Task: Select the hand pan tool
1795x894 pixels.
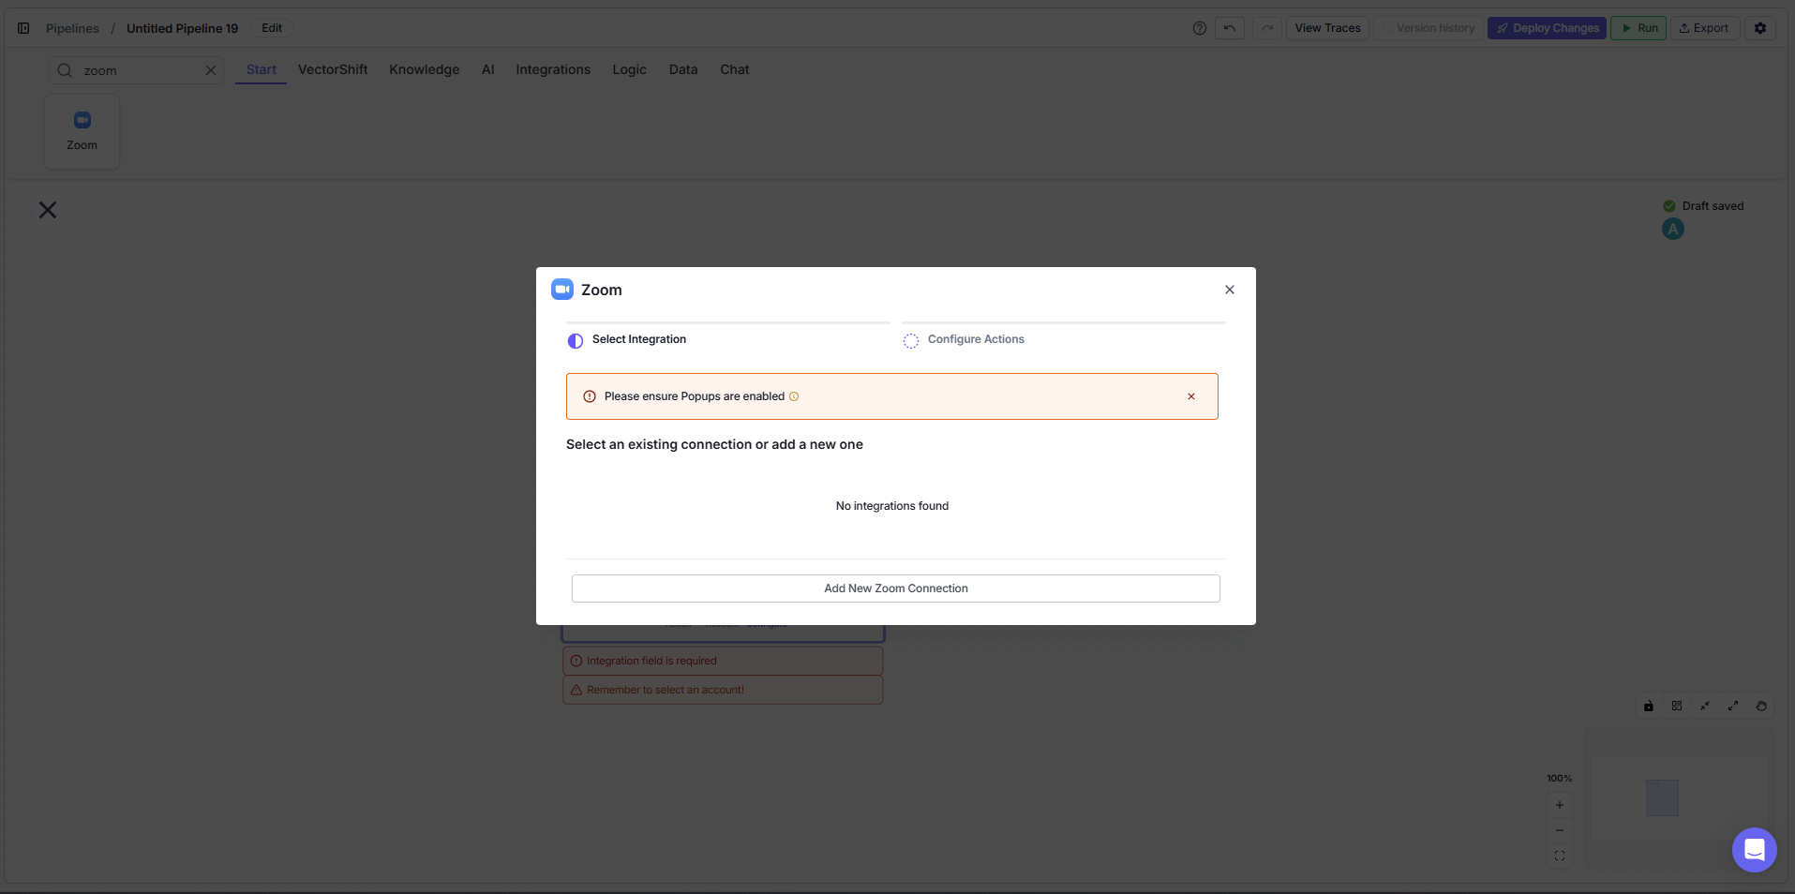Action: [x=1761, y=706]
